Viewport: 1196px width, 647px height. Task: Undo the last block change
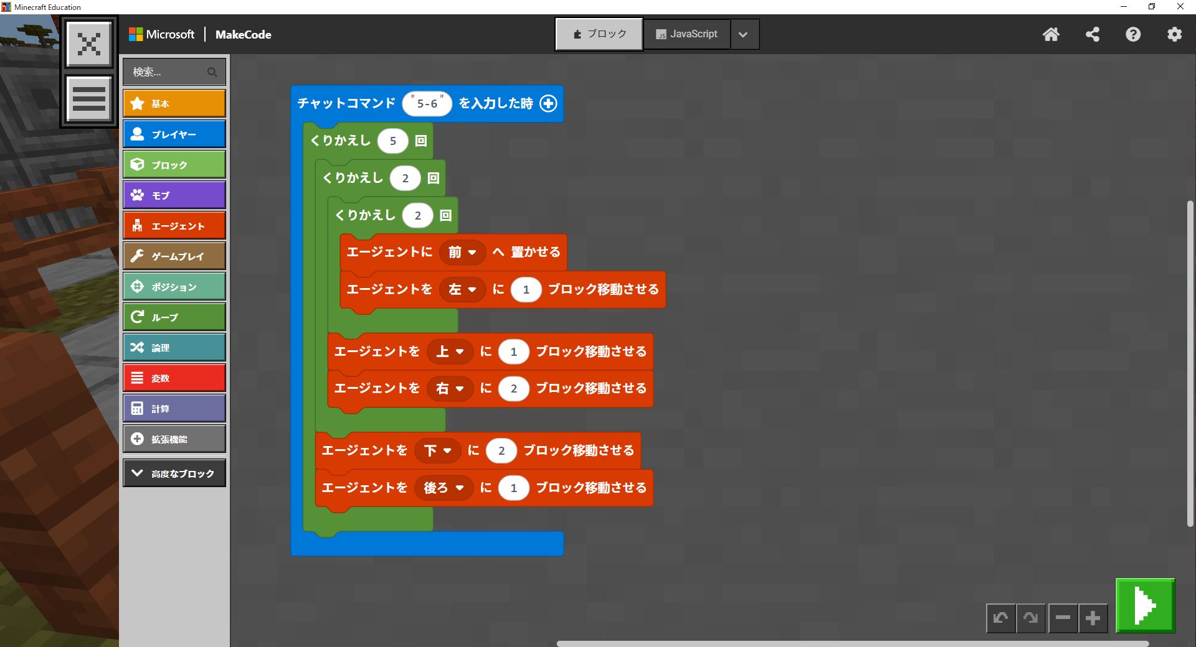tap(1001, 618)
